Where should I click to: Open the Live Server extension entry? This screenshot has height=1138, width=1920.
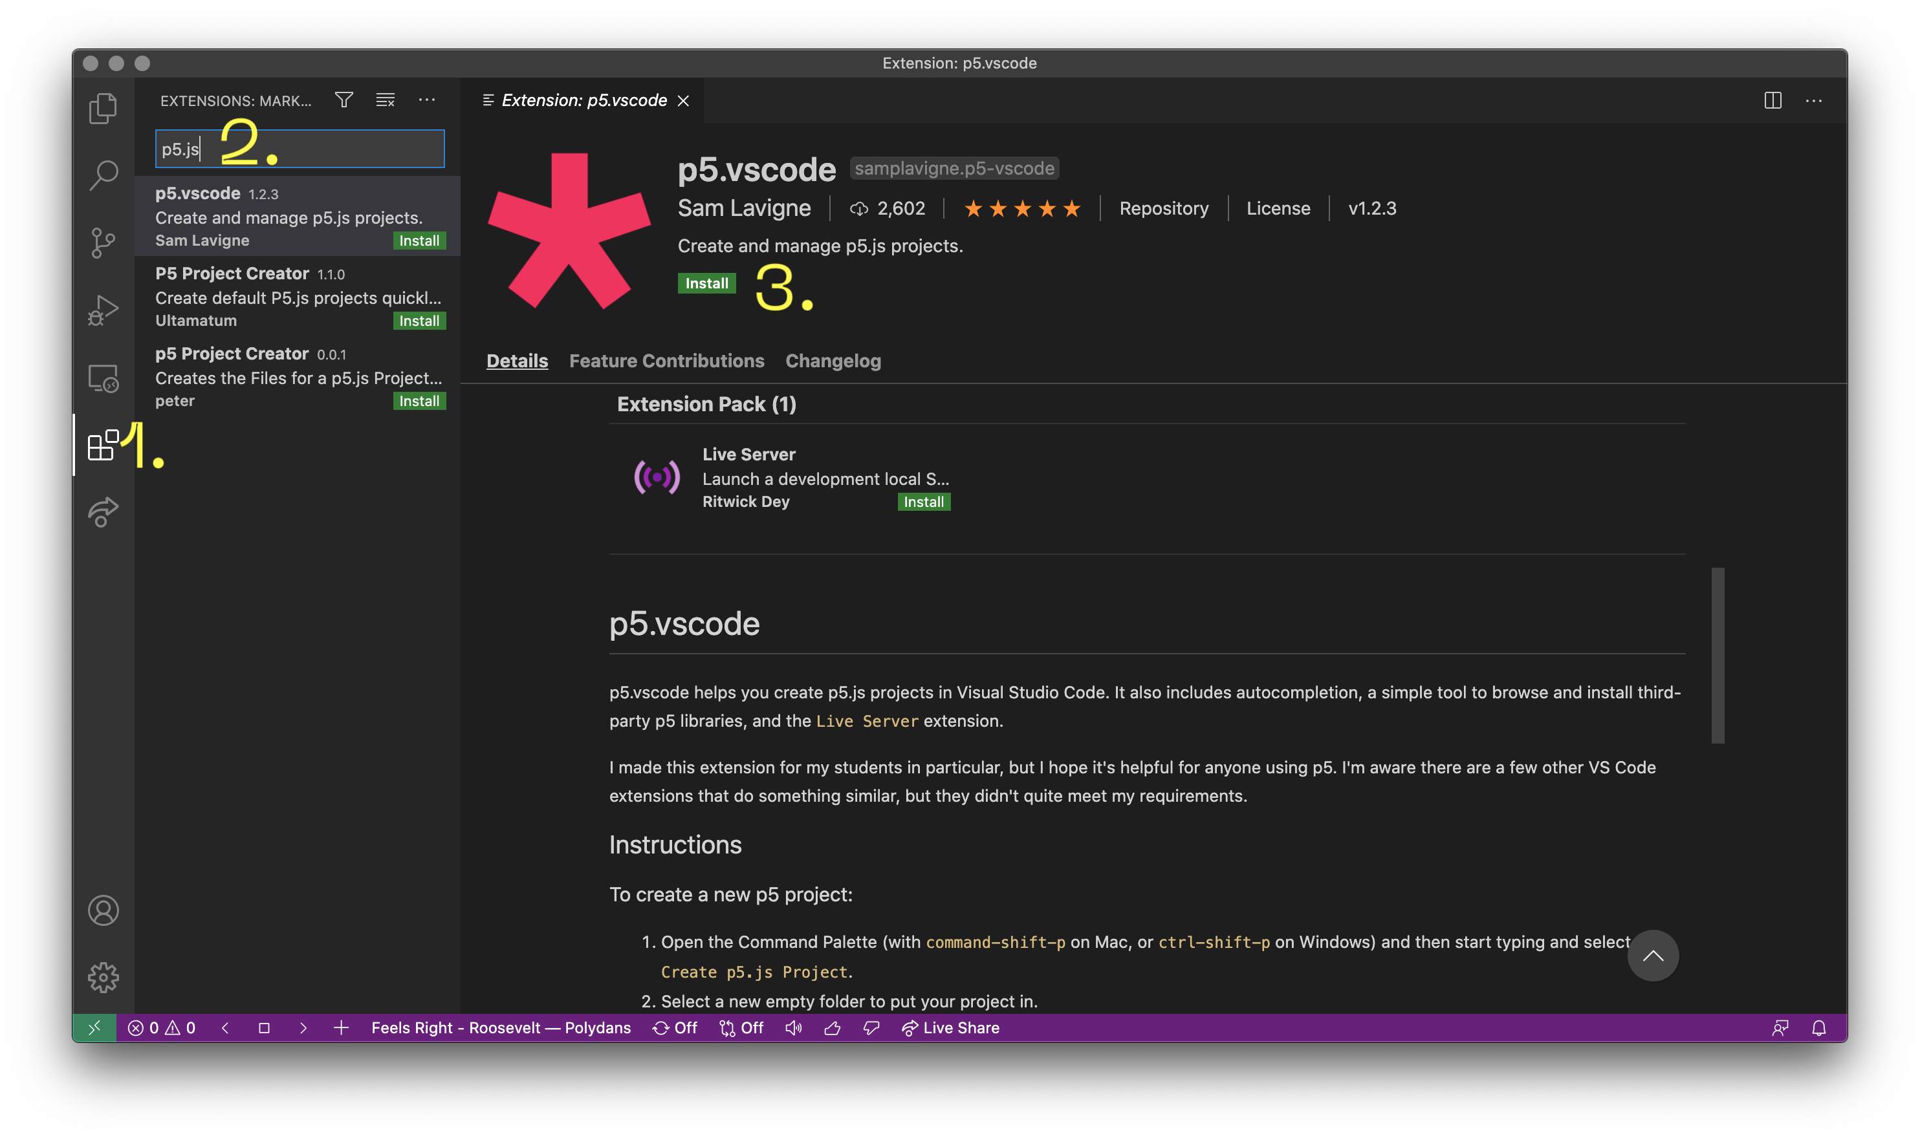pos(792,478)
